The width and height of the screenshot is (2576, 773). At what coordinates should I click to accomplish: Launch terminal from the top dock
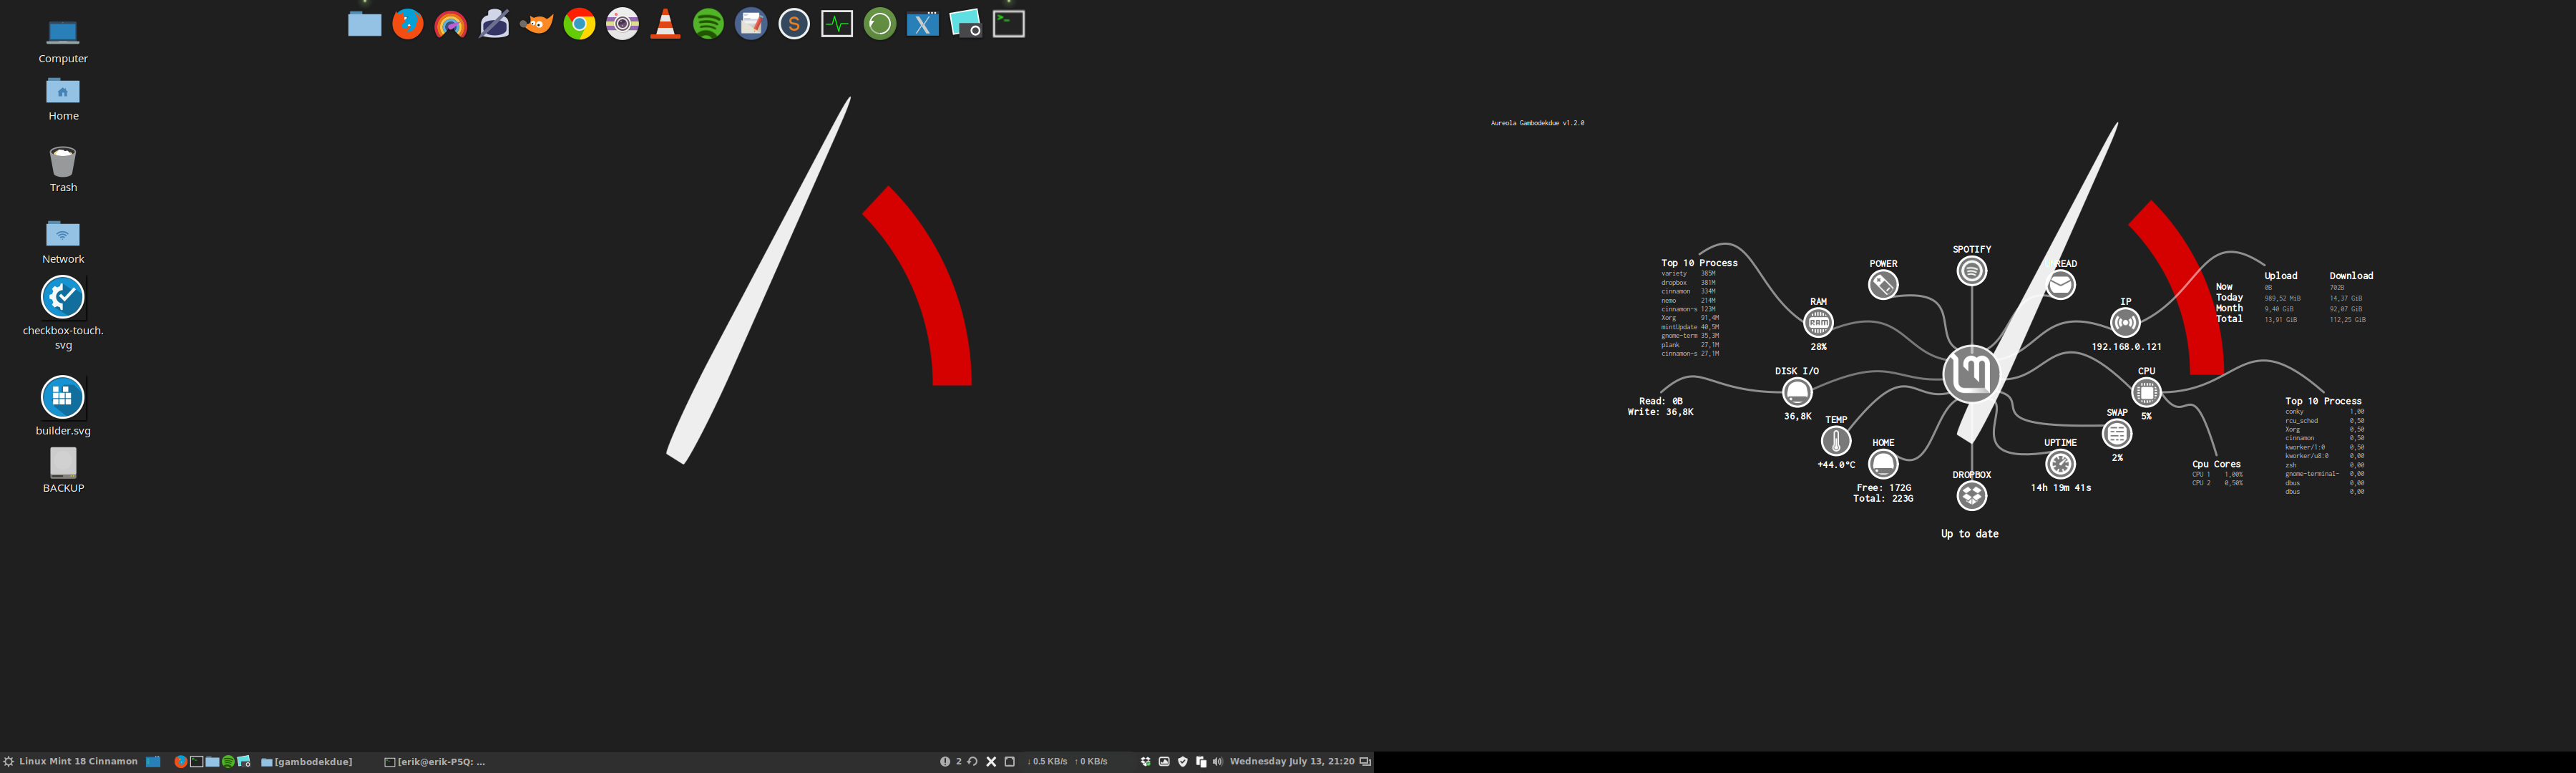click(x=1008, y=24)
